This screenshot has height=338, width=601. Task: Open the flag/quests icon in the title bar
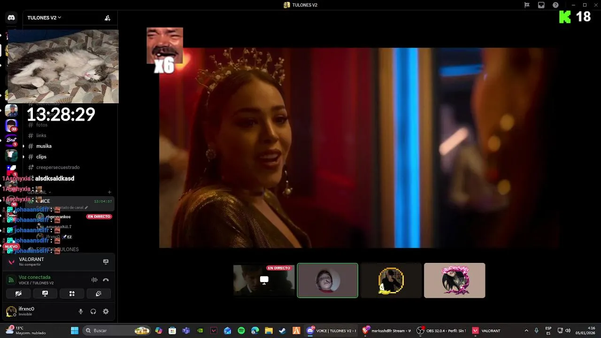[527, 5]
